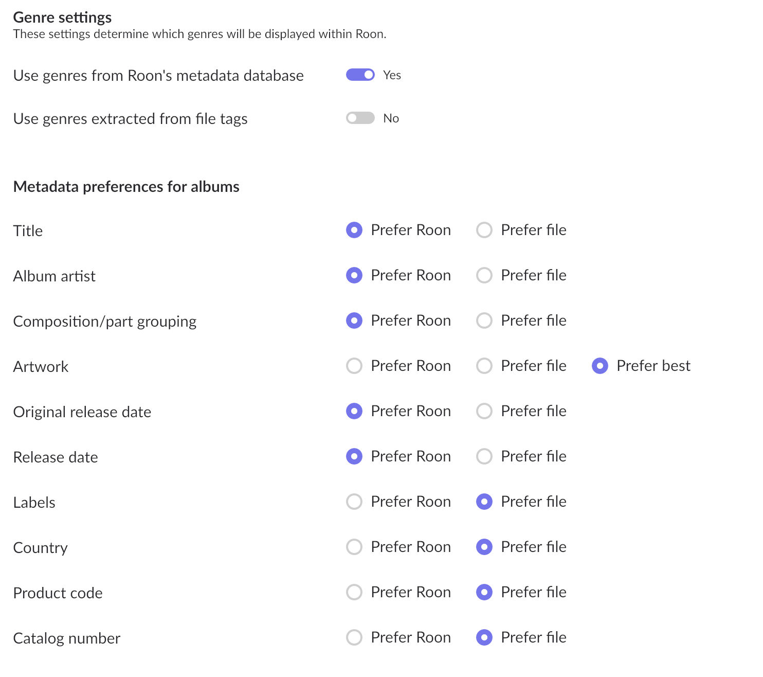Viewport: 763px width, 677px height.
Task: Select Prefer file for Artwork
Action: coord(484,366)
